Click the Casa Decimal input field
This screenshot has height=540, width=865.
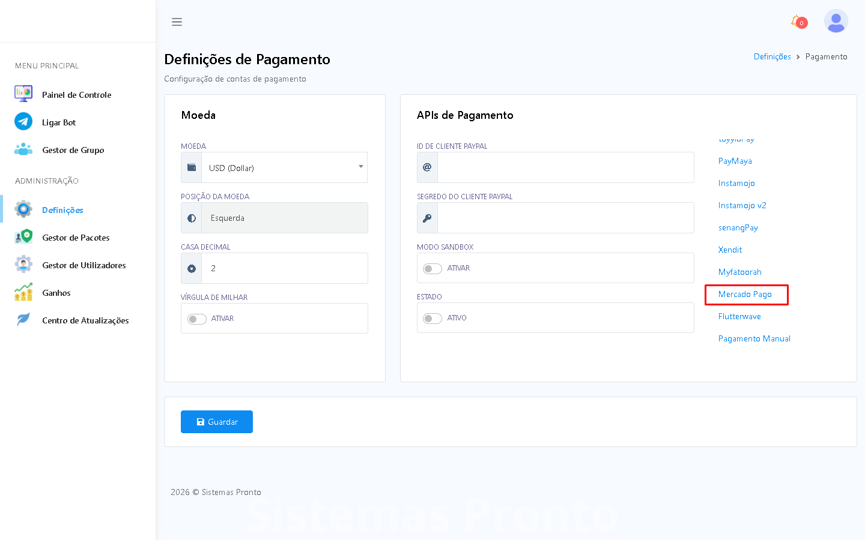pos(284,268)
